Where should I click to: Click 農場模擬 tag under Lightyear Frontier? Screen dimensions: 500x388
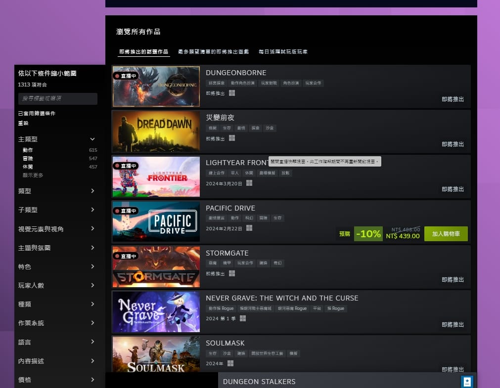(267, 173)
